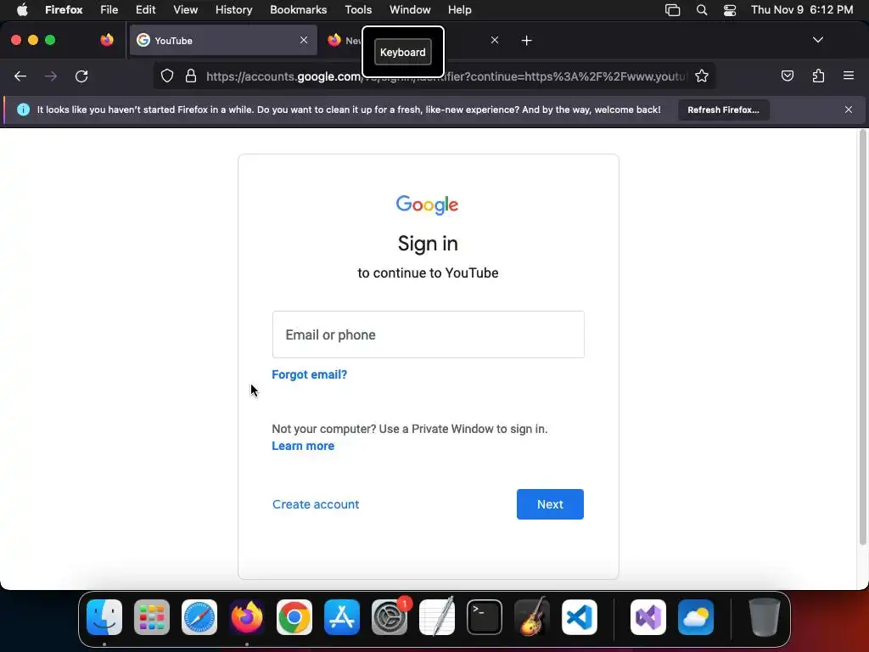Open System Preferences in the dock
Viewport: 869px width, 652px height.
point(389,617)
